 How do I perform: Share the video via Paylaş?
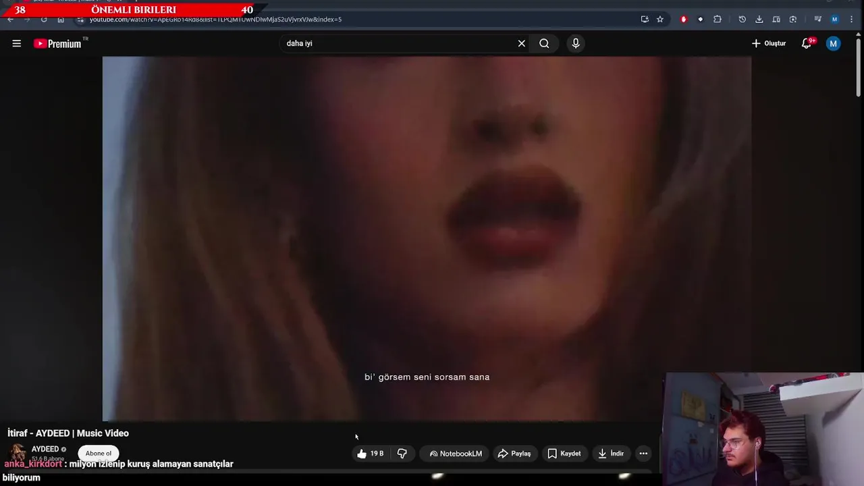514,454
